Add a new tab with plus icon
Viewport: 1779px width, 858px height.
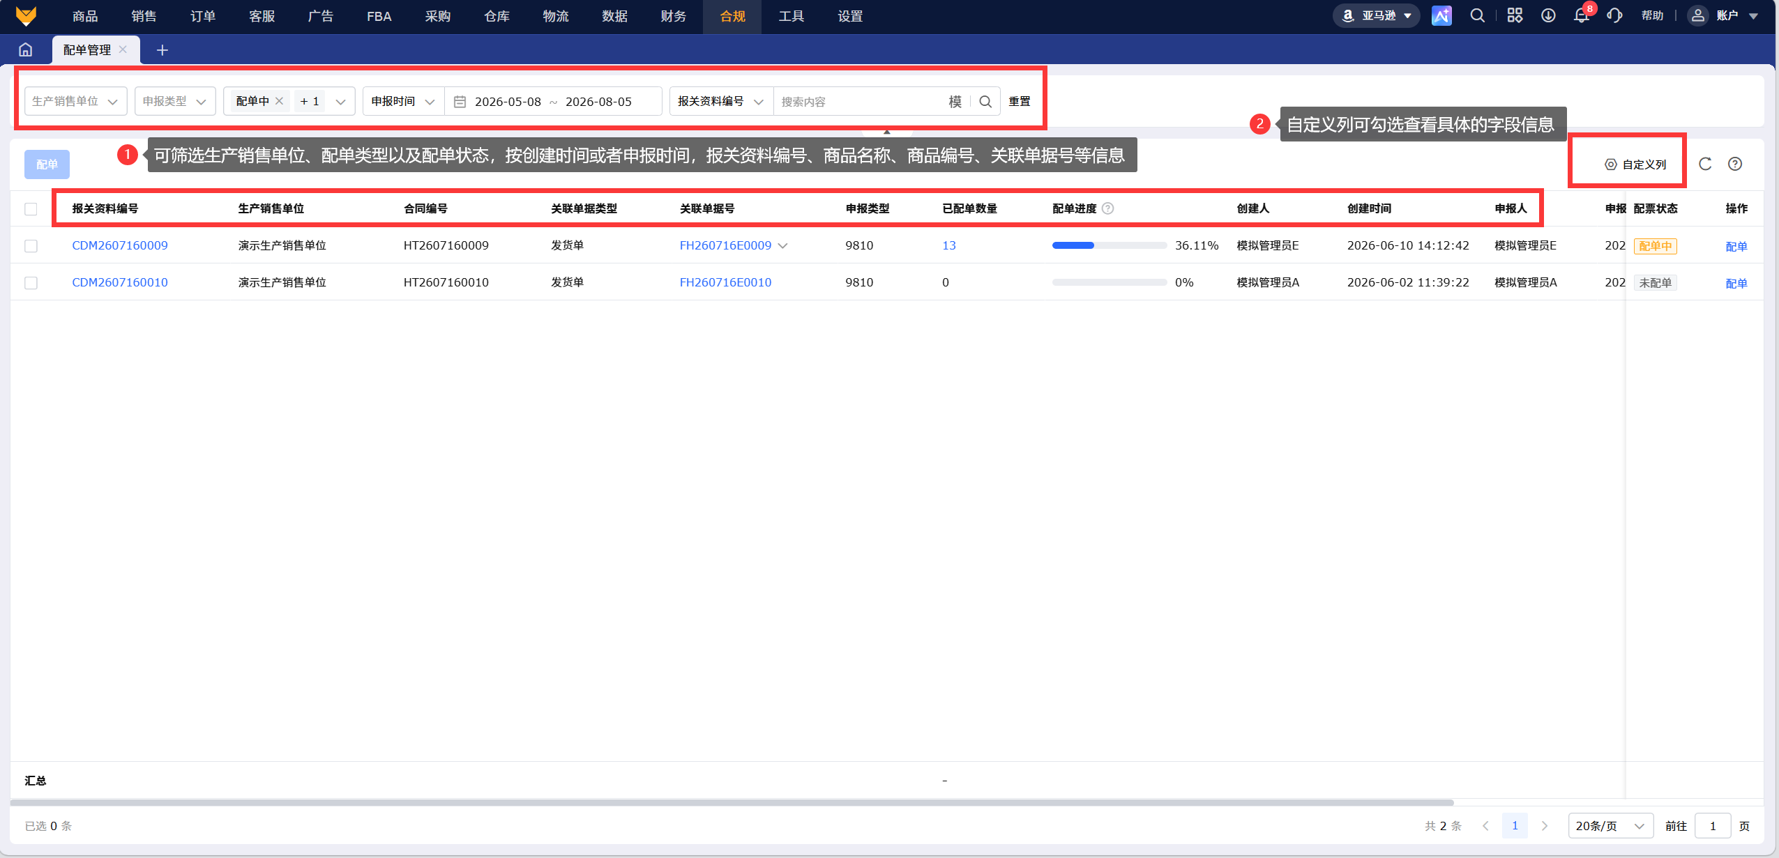click(x=162, y=50)
